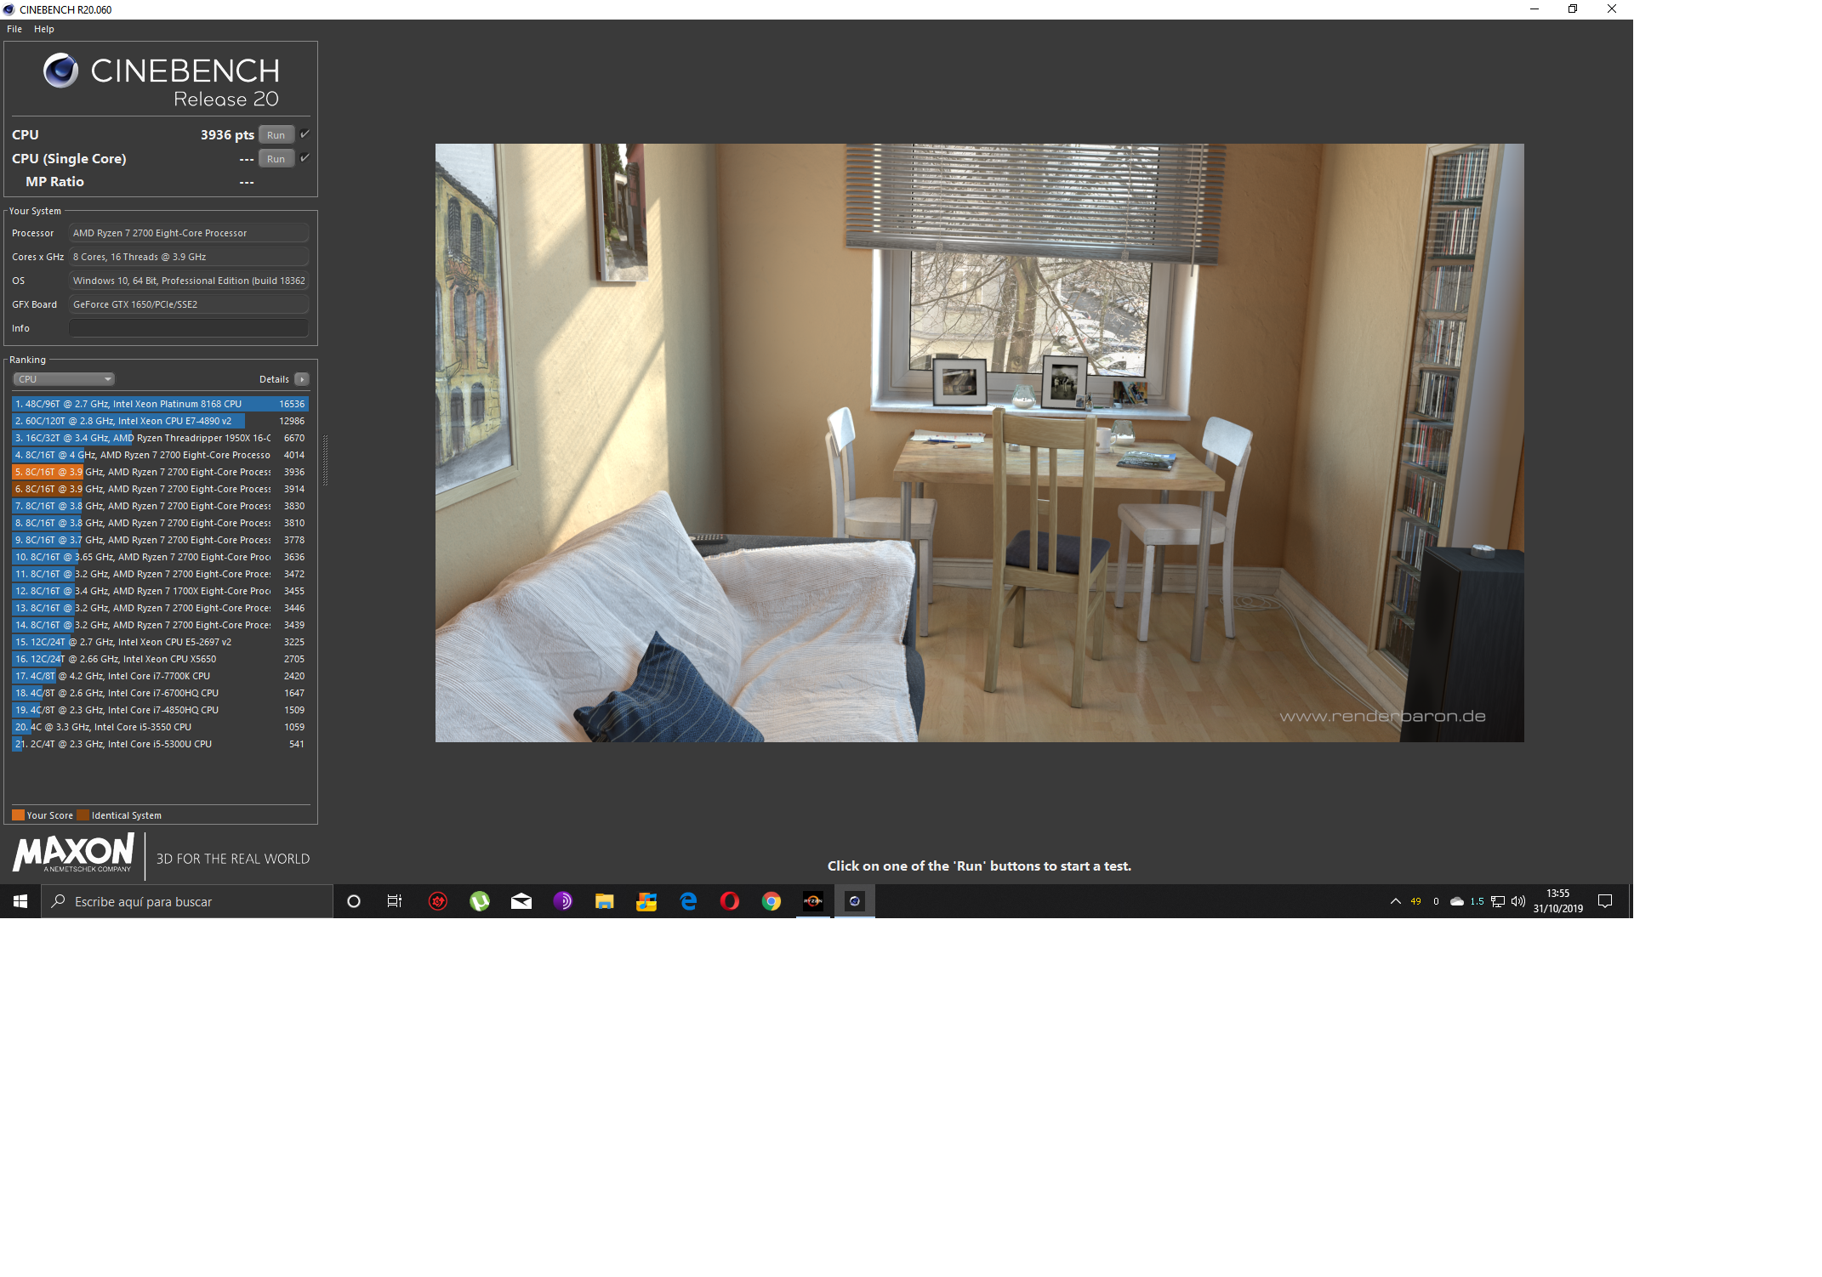Run the CPU Single Core test

click(x=276, y=159)
